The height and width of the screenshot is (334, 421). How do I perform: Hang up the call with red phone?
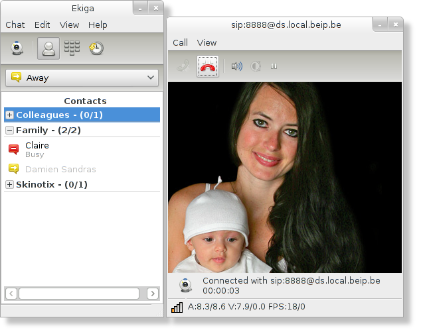coord(208,66)
